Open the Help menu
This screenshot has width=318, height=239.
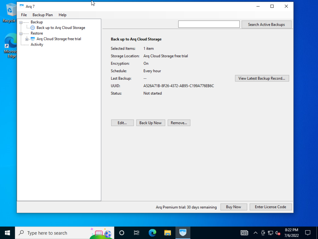(62, 15)
